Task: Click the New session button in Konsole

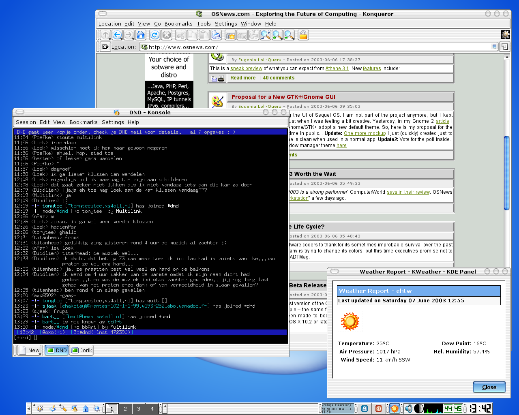Action: pyautogui.click(x=29, y=350)
